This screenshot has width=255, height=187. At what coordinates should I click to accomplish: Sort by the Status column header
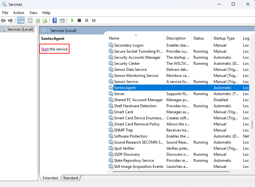coord(201,38)
